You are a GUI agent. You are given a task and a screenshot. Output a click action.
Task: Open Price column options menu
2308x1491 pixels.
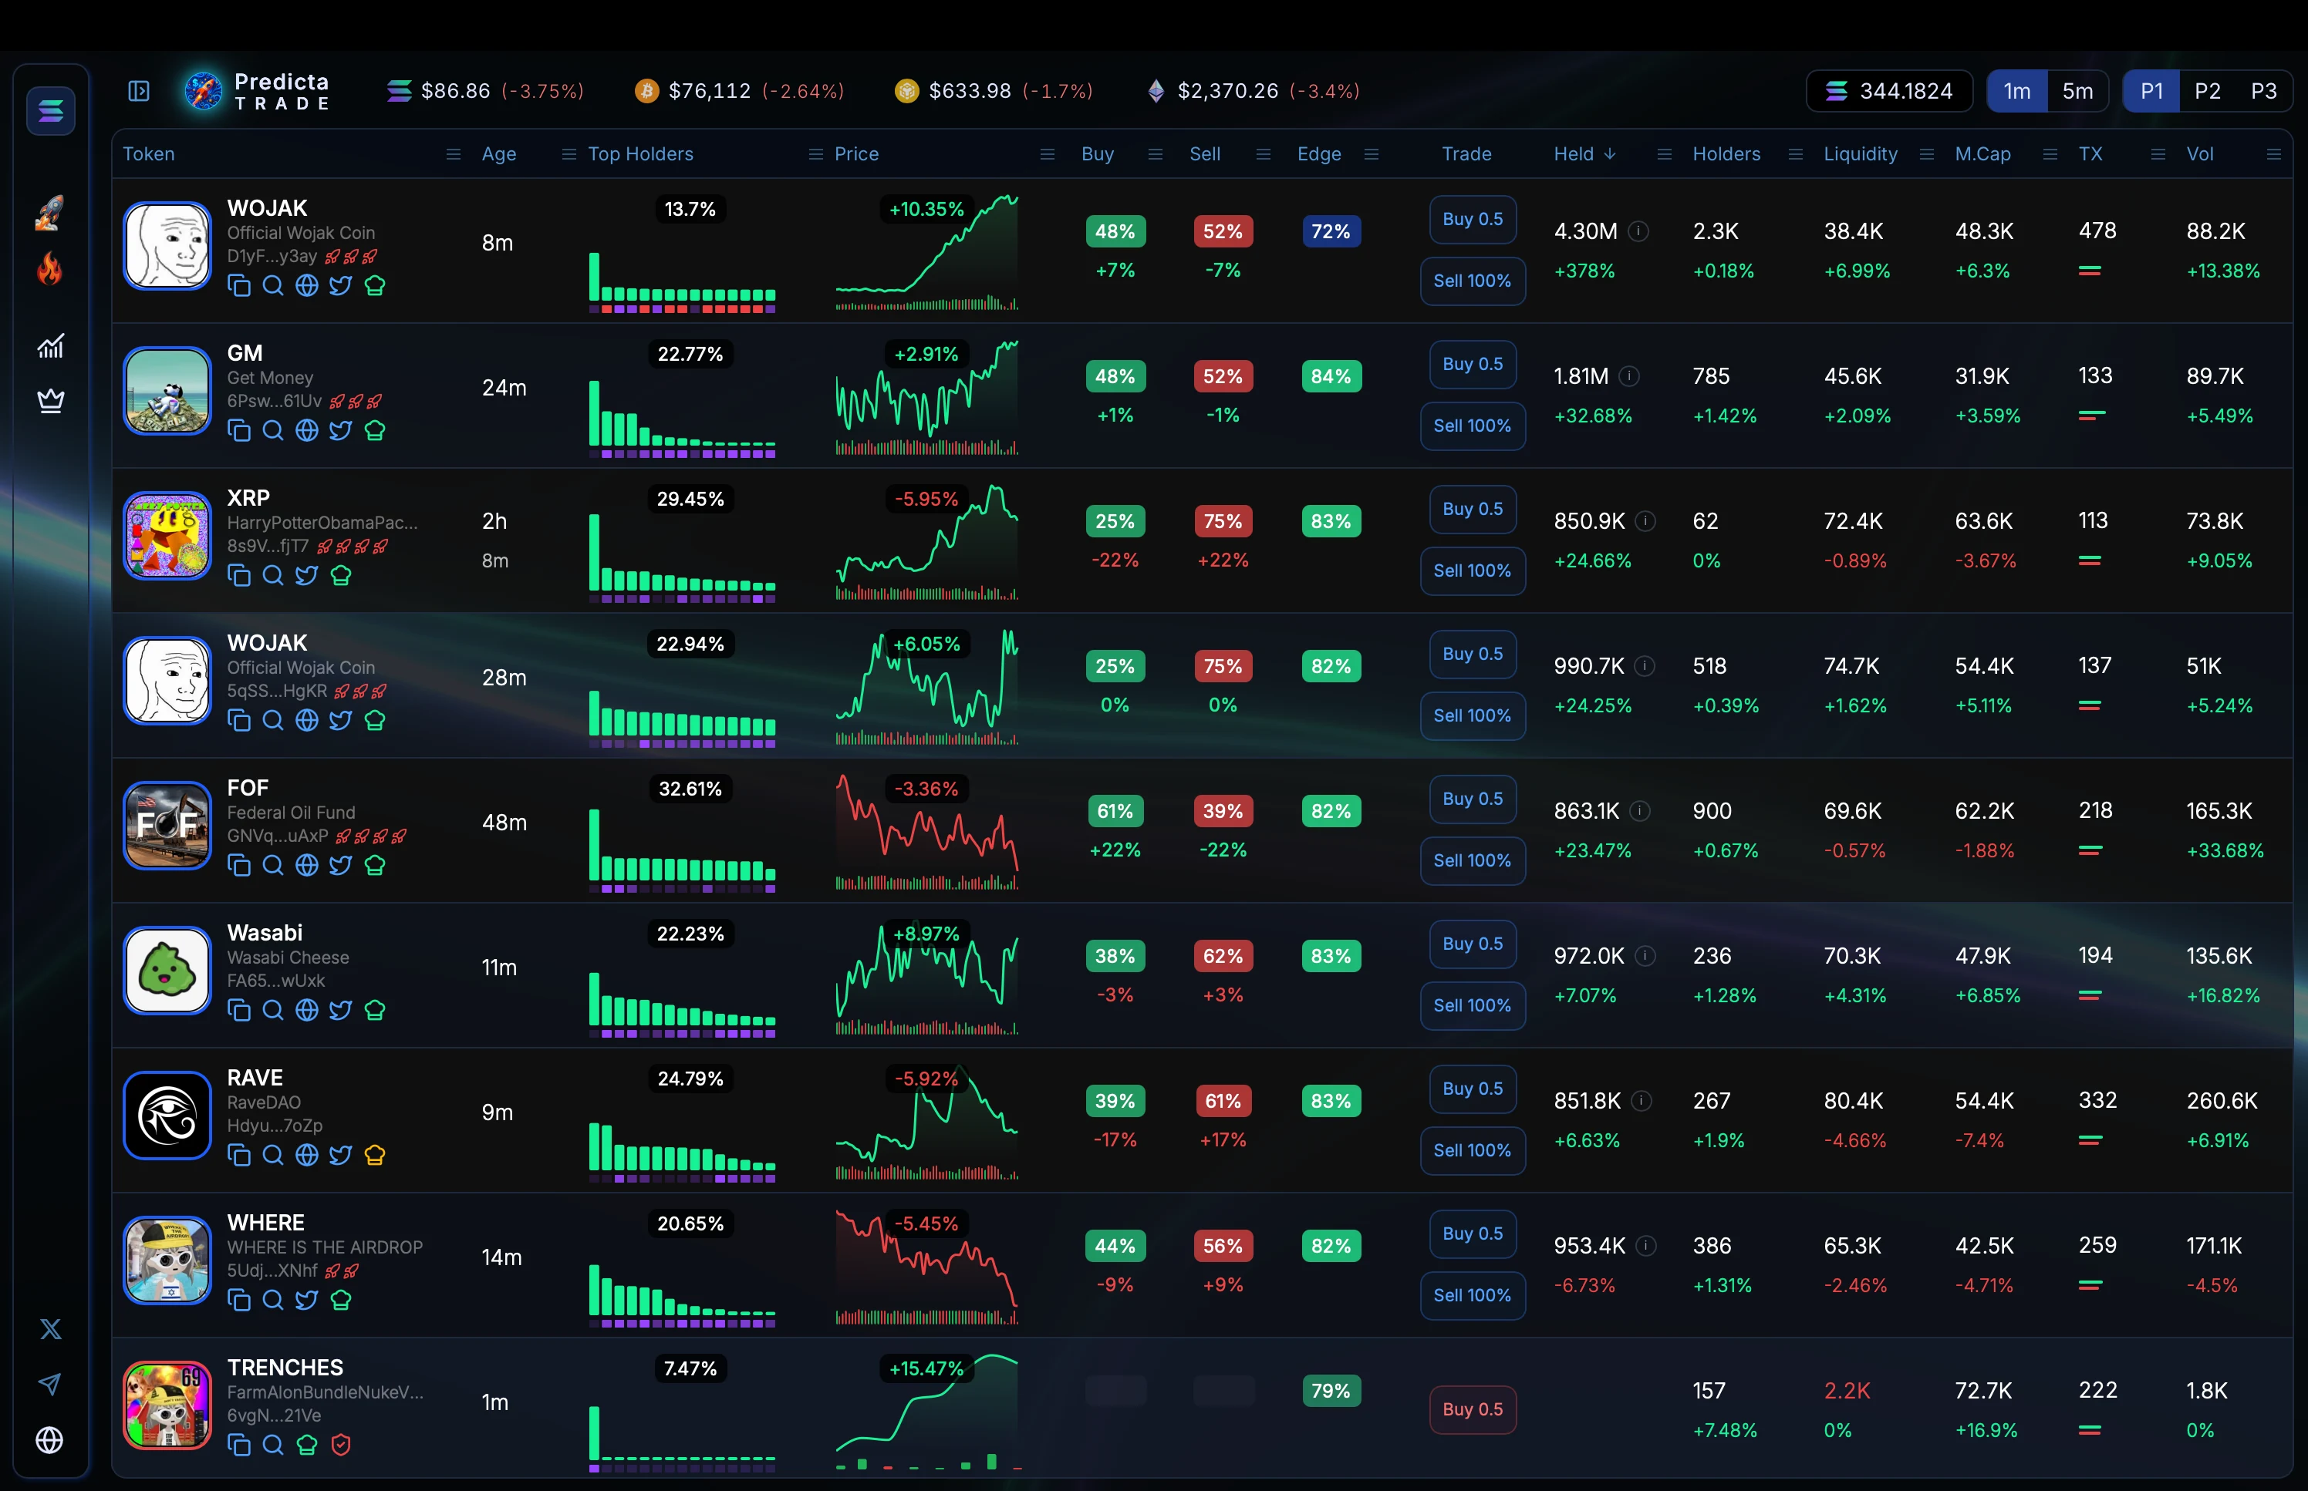click(1047, 154)
